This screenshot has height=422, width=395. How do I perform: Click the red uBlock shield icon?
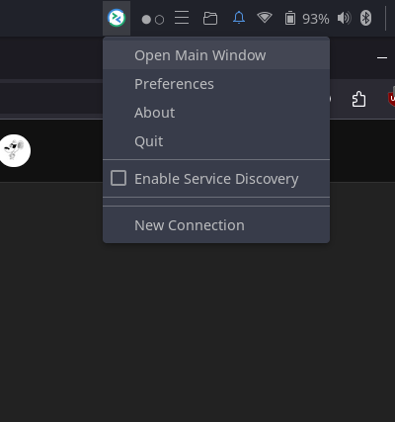coord(391,99)
